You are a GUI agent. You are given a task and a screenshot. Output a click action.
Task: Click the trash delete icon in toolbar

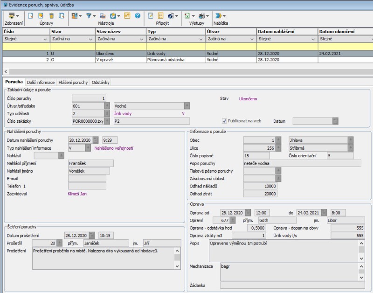51,15
